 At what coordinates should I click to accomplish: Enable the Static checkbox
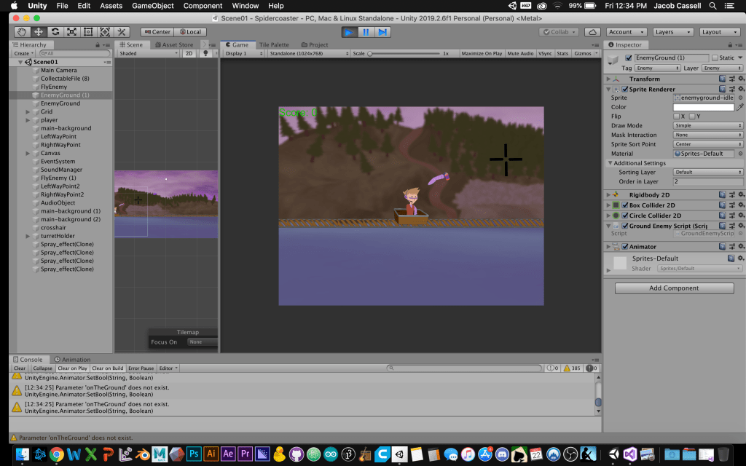tap(715, 58)
